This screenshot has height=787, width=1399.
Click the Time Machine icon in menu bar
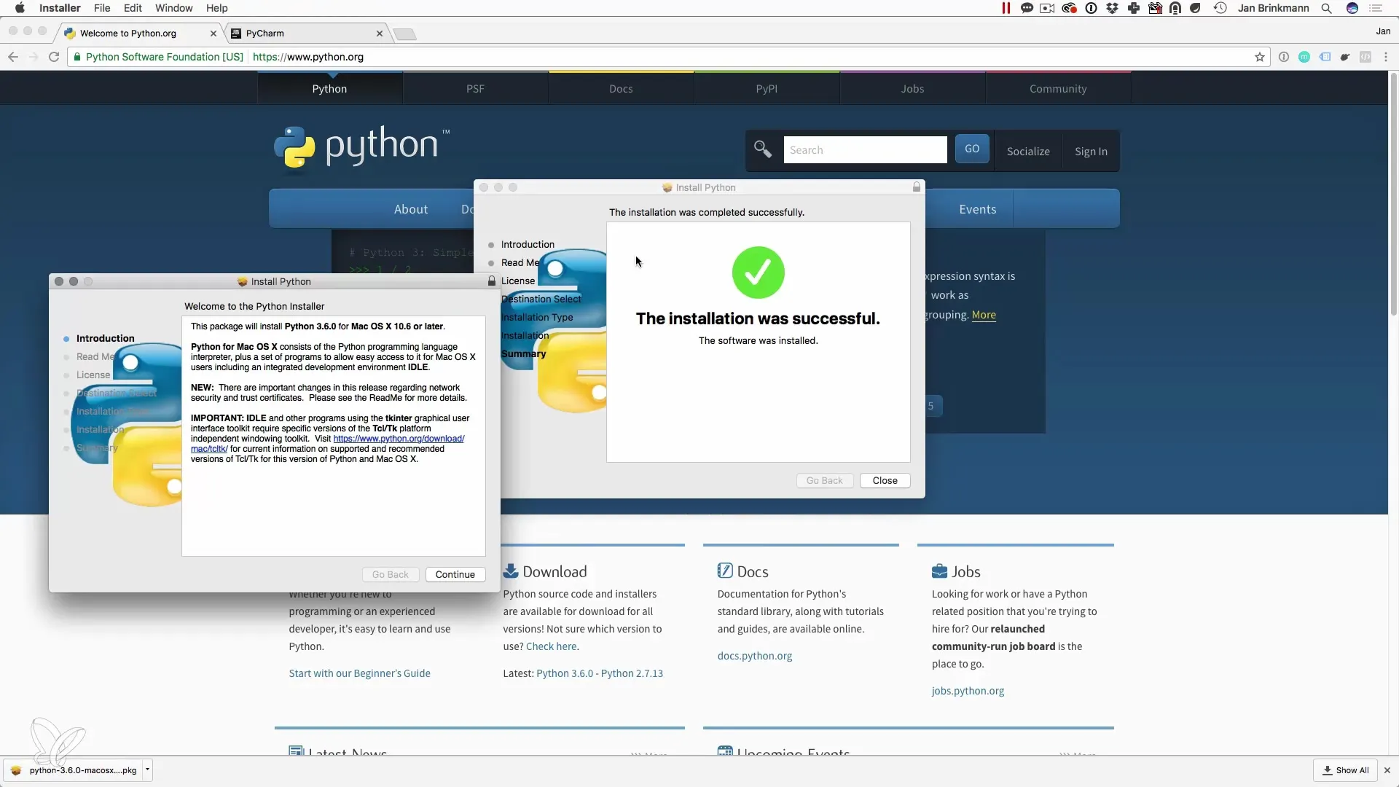click(x=1220, y=8)
